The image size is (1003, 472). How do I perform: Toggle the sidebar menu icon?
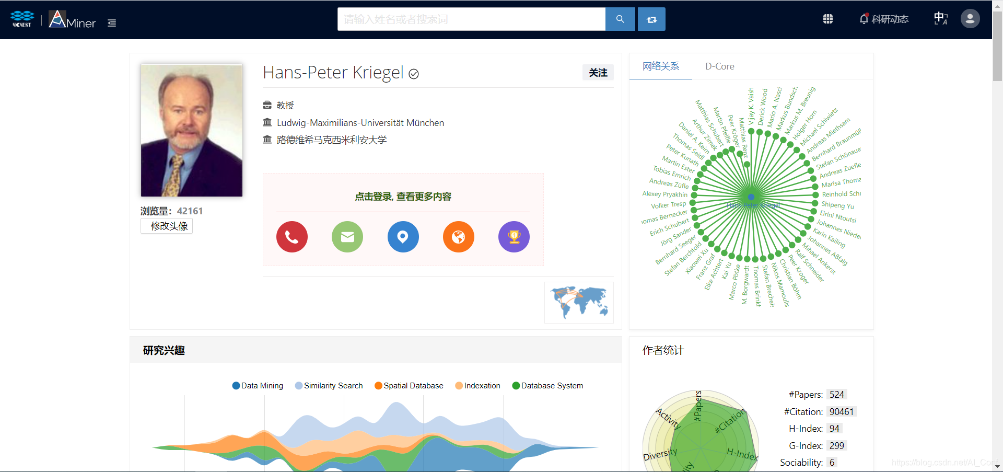tap(112, 23)
